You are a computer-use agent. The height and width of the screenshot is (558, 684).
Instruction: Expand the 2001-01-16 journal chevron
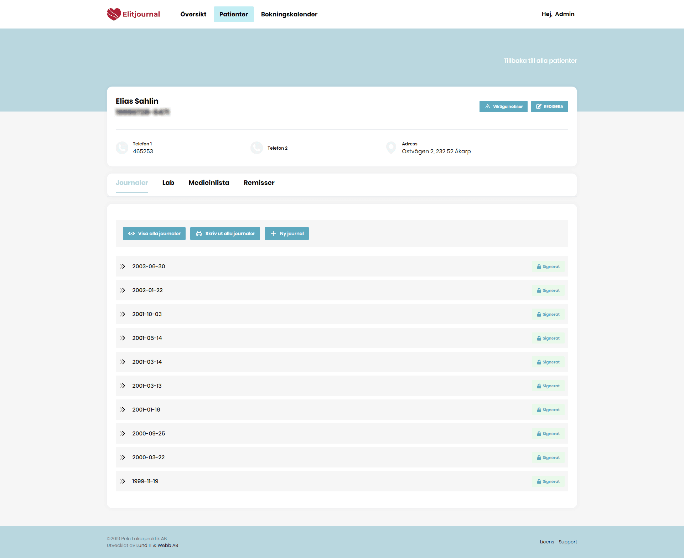pos(123,410)
